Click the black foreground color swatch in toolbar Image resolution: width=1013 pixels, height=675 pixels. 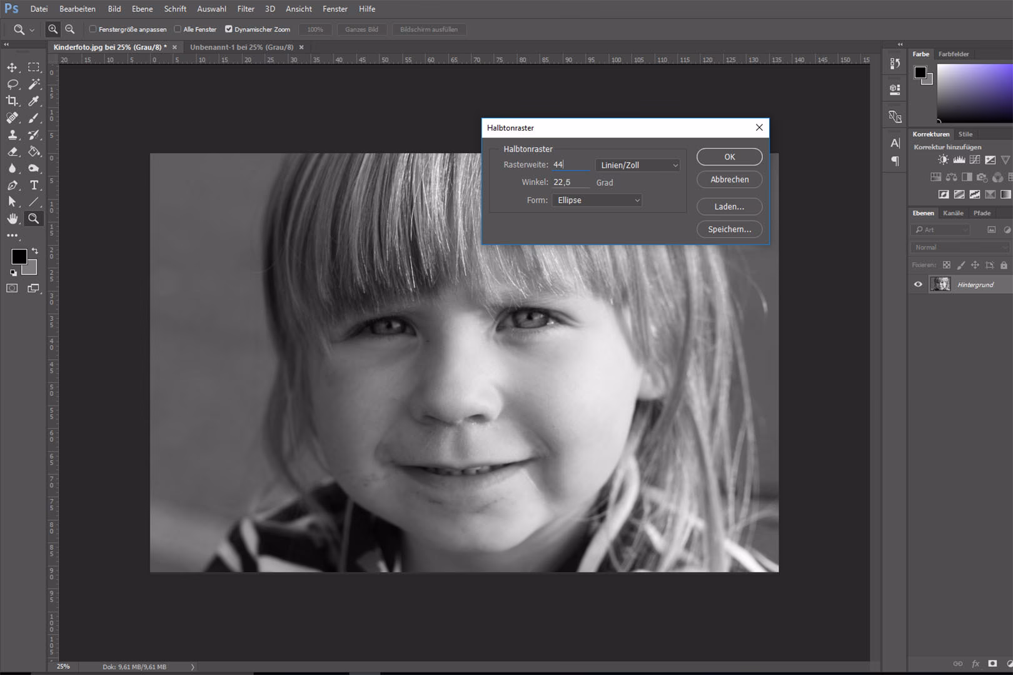coord(18,256)
